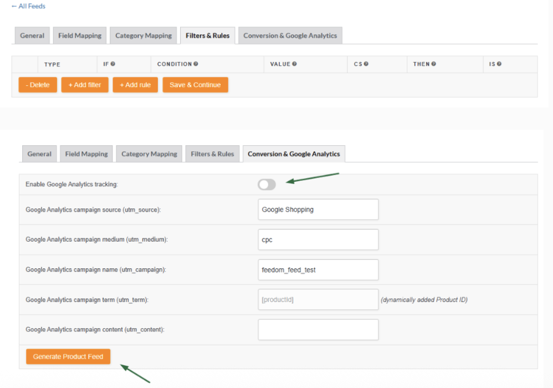Click Save & Continue

pos(195,85)
